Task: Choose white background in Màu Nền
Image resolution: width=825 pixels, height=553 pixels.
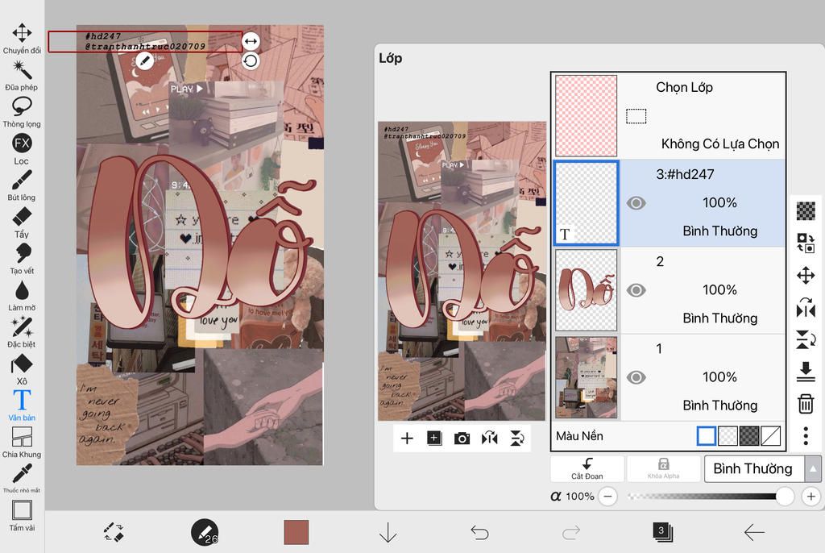Action: click(706, 436)
